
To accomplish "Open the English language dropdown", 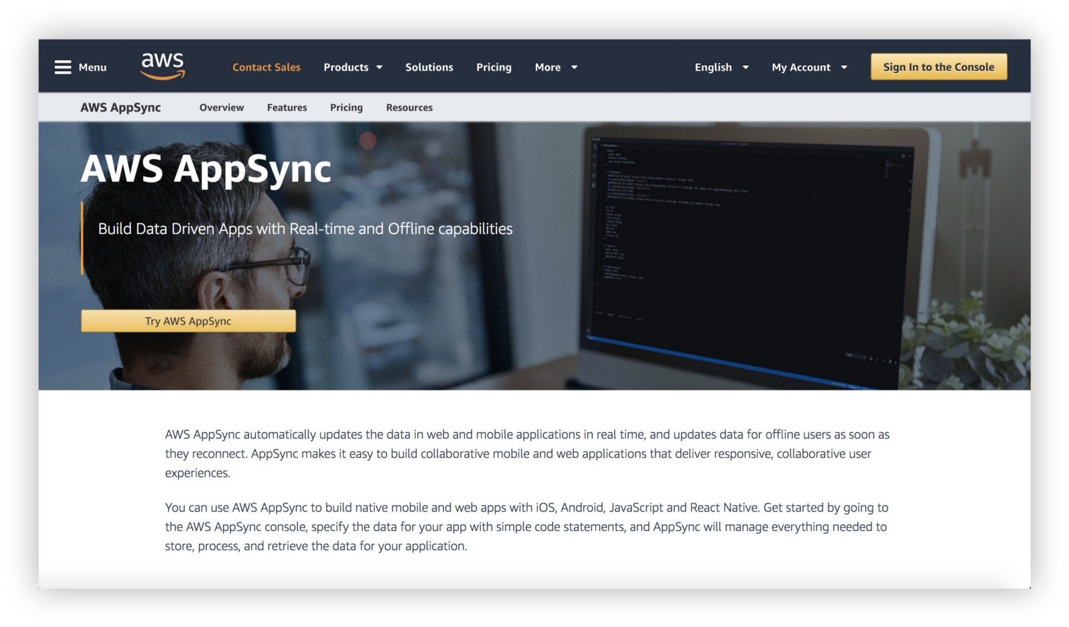I will point(722,67).
